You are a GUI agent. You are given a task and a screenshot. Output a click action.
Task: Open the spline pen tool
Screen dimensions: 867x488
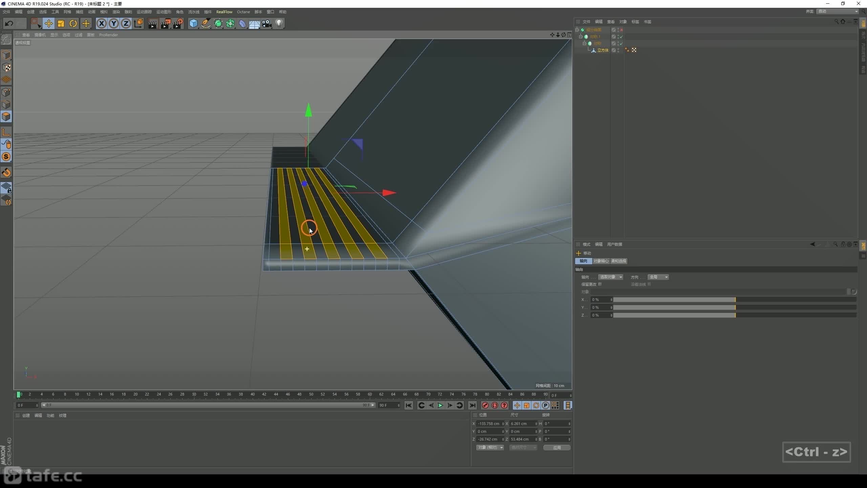click(x=206, y=23)
